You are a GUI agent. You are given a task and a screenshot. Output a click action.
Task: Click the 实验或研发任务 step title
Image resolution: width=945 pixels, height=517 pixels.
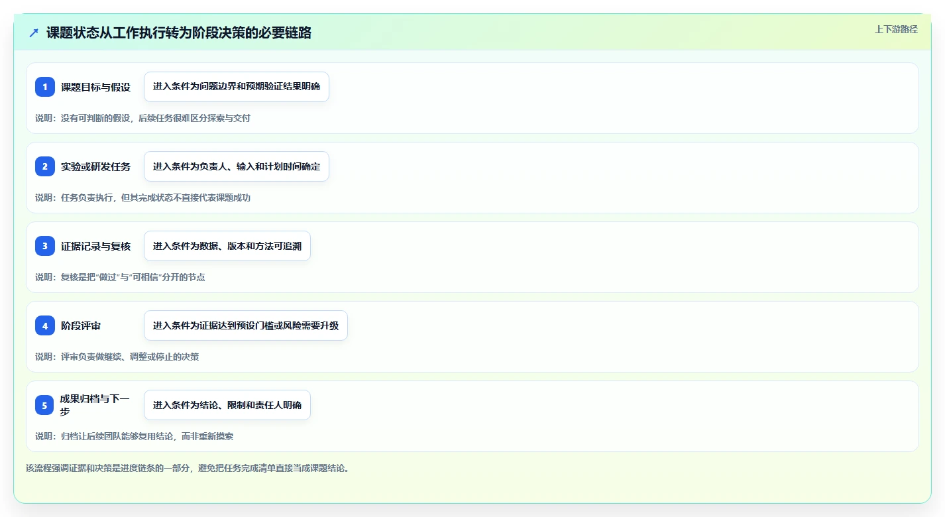point(95,166)
